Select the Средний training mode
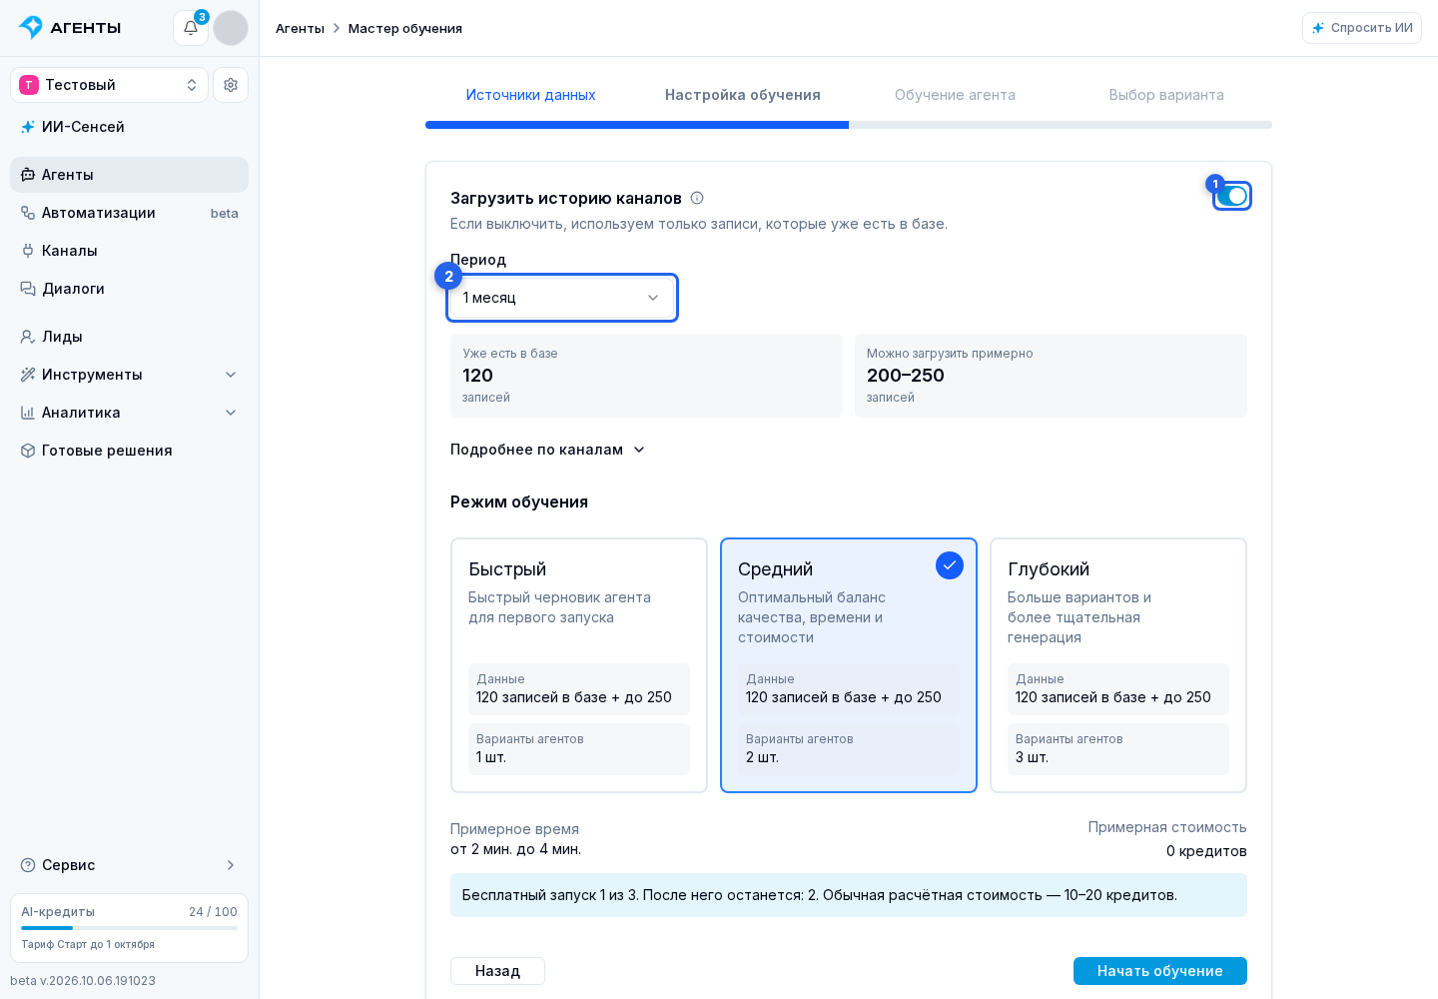 (849, 665)
